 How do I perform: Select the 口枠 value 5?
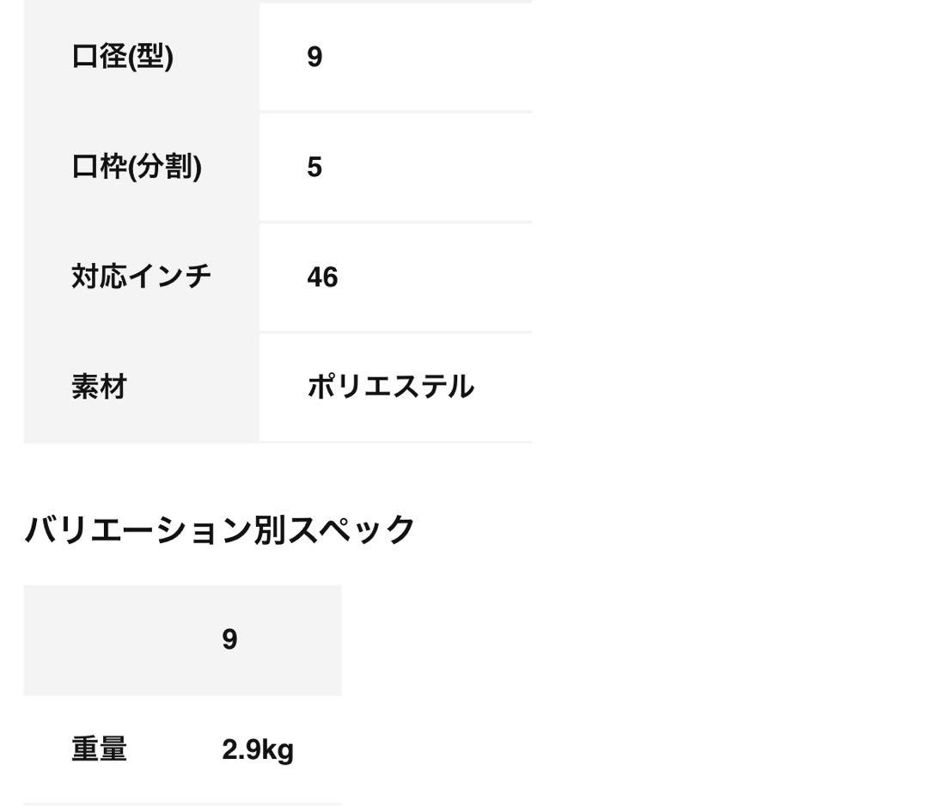coord(314,167)
